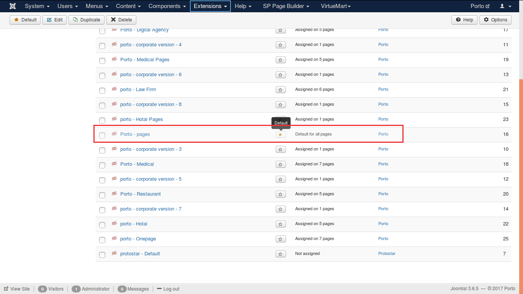Click preview eye icon for Porto - Medical Pages

tap(114, 59)
